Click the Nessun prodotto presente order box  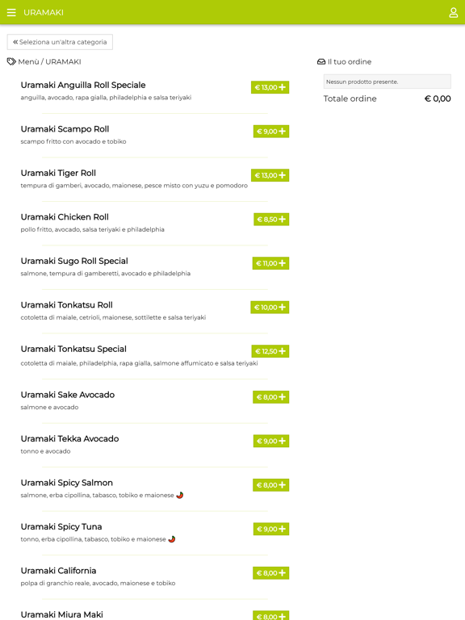(x=387, y=82)
